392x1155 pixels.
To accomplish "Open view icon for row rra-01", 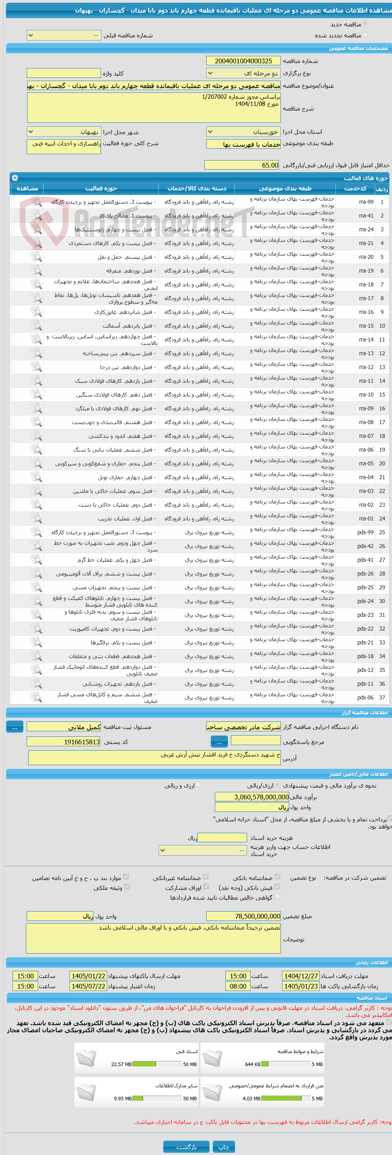I will point(36,518).
